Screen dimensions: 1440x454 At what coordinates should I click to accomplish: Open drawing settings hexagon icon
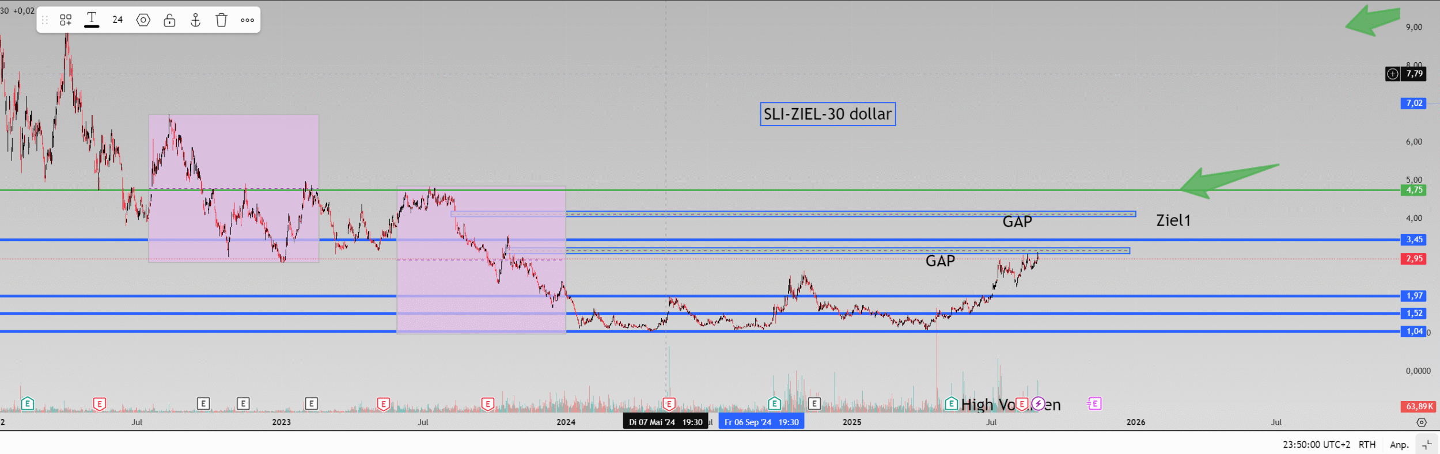[143, 20]
